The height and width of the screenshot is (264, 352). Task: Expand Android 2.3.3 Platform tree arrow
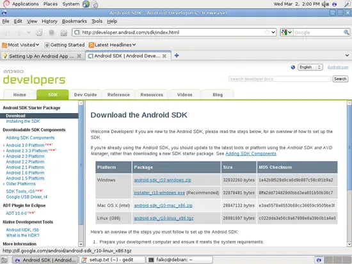click(x=4, y=151)
